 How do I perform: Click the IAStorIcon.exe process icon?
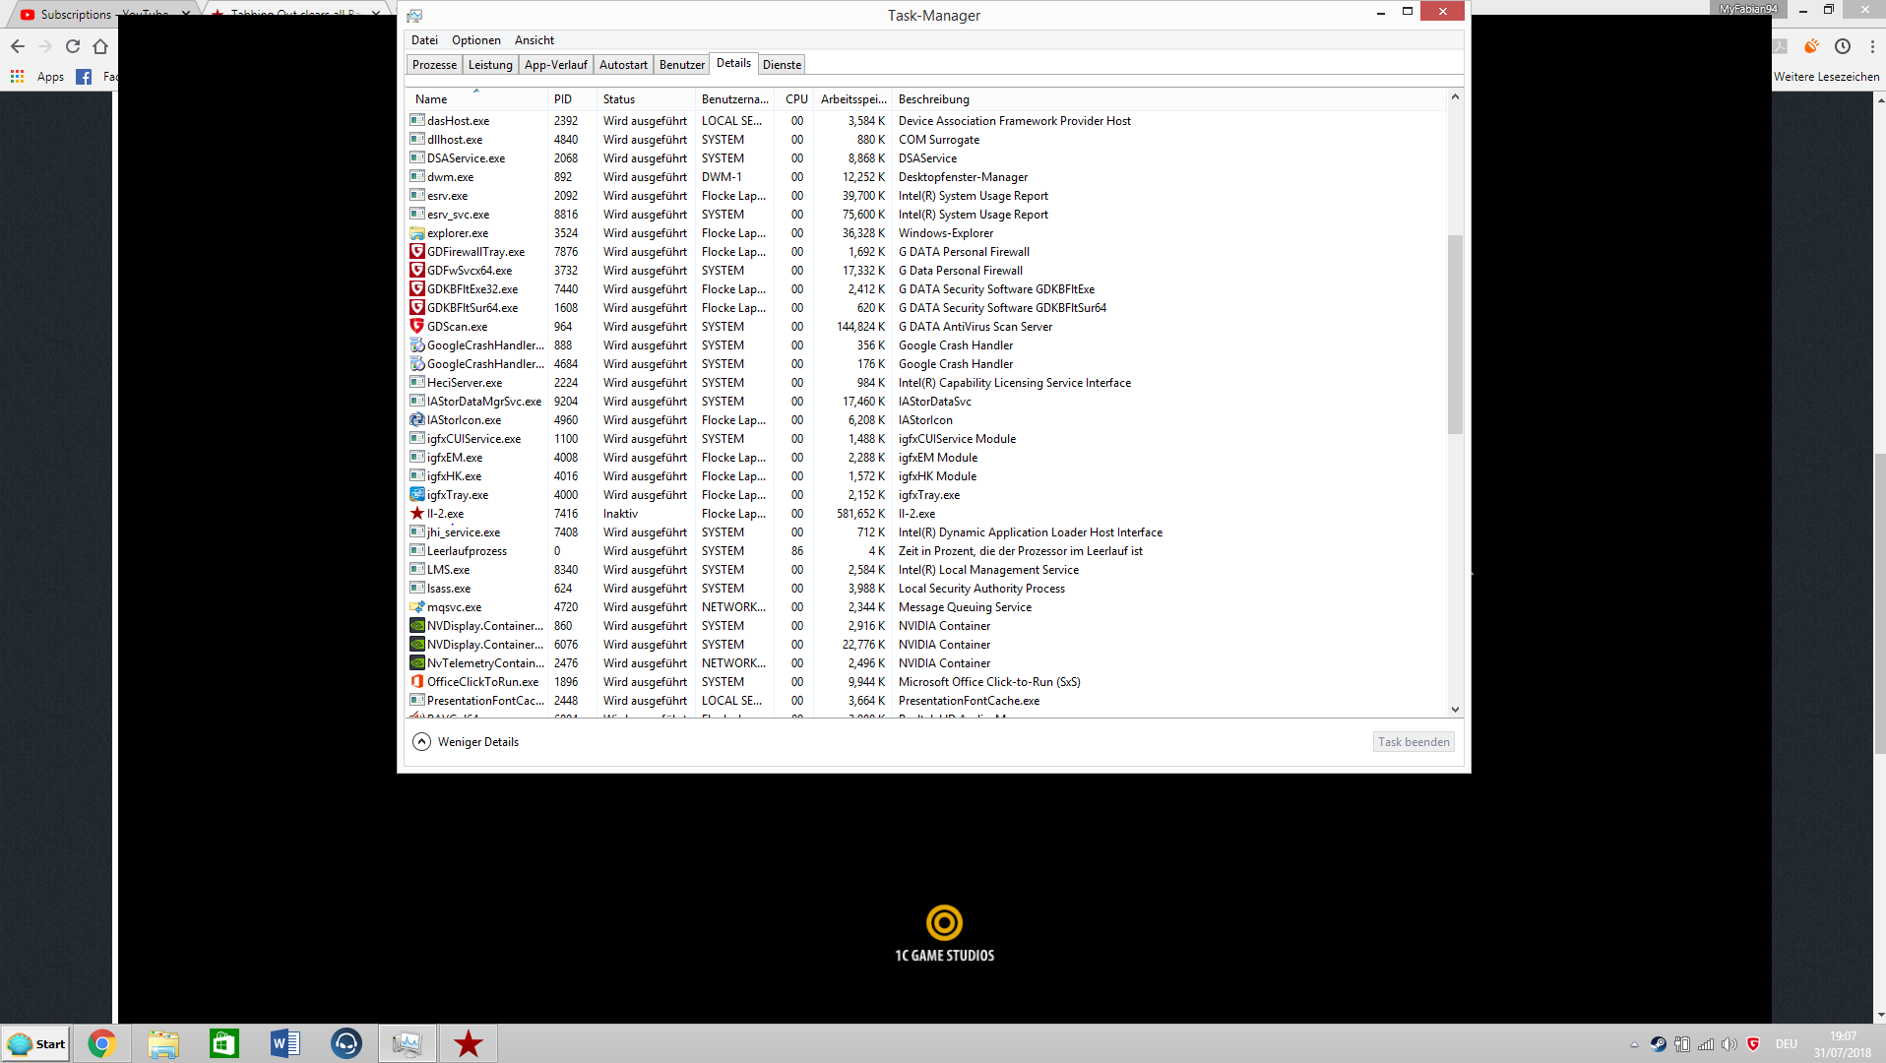[x=417, y=420]
